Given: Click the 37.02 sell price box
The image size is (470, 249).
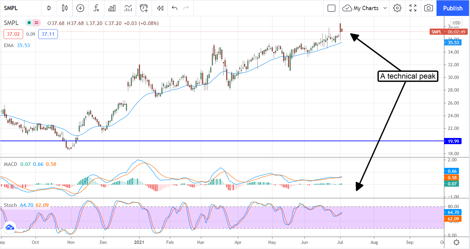Looking at the screenshot, I should (x=13, y=34).
